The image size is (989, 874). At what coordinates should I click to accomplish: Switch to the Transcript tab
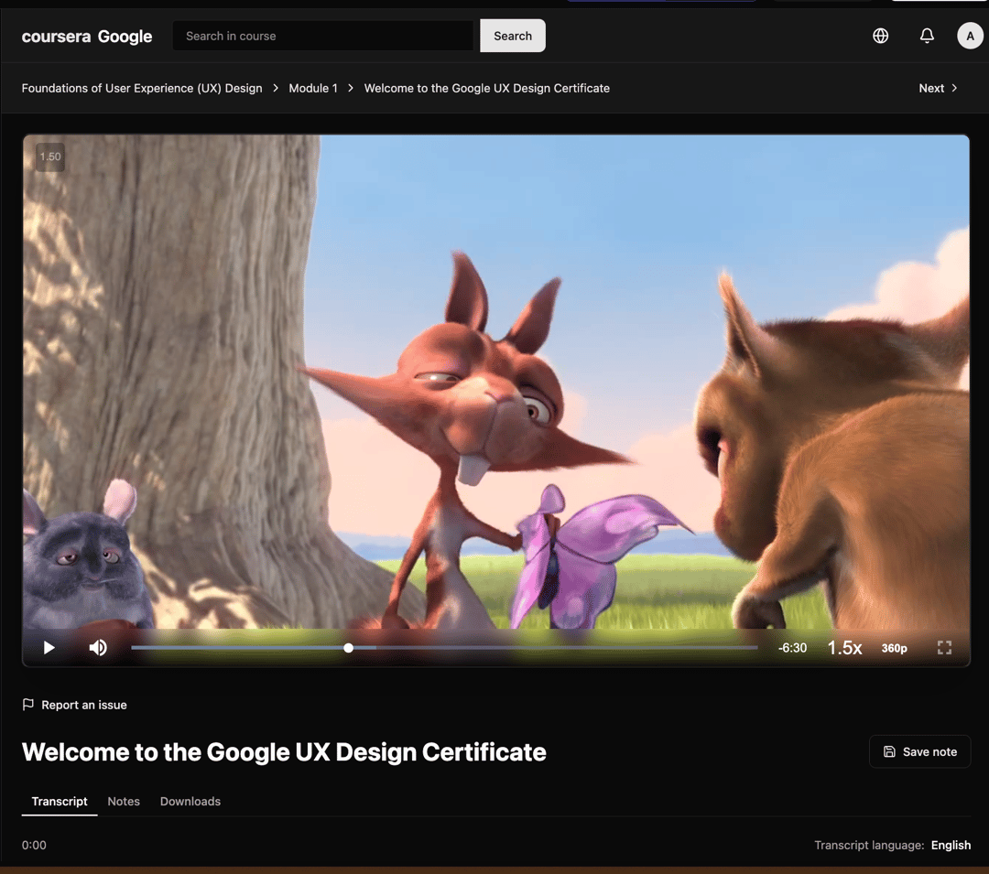[x=60, y=802]
